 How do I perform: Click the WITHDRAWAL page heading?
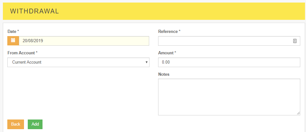(34, 11)
